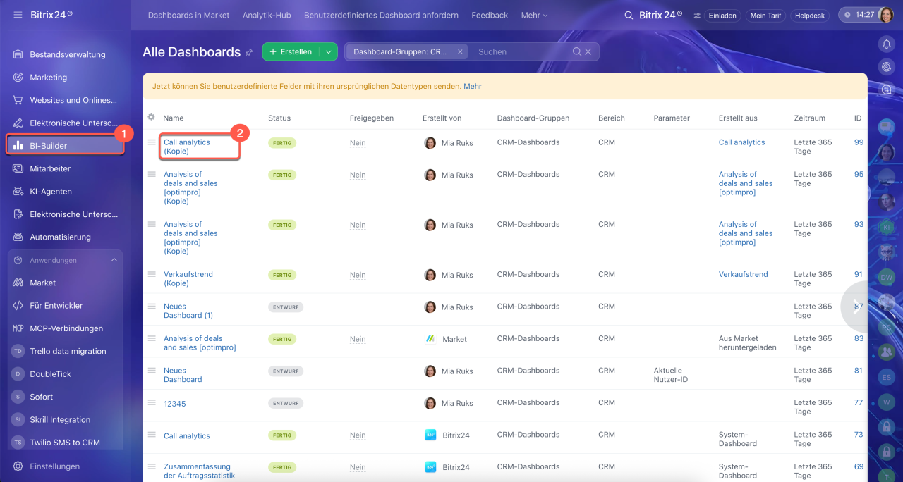This screenshot has width=903, height=482.
Task: Click the search magnifier icon in the top bar
Action: pos(629,15)
